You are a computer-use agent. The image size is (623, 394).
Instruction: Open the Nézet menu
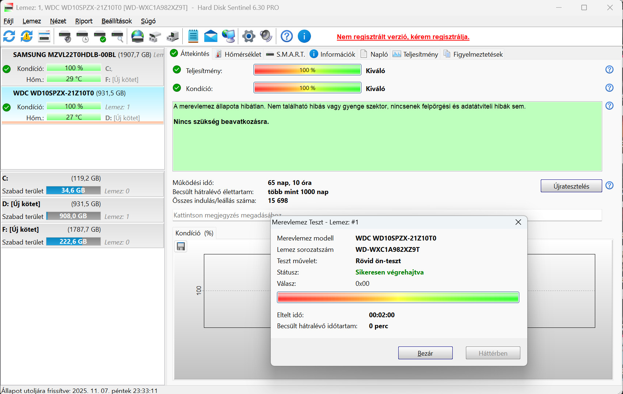tap(58, 21)
